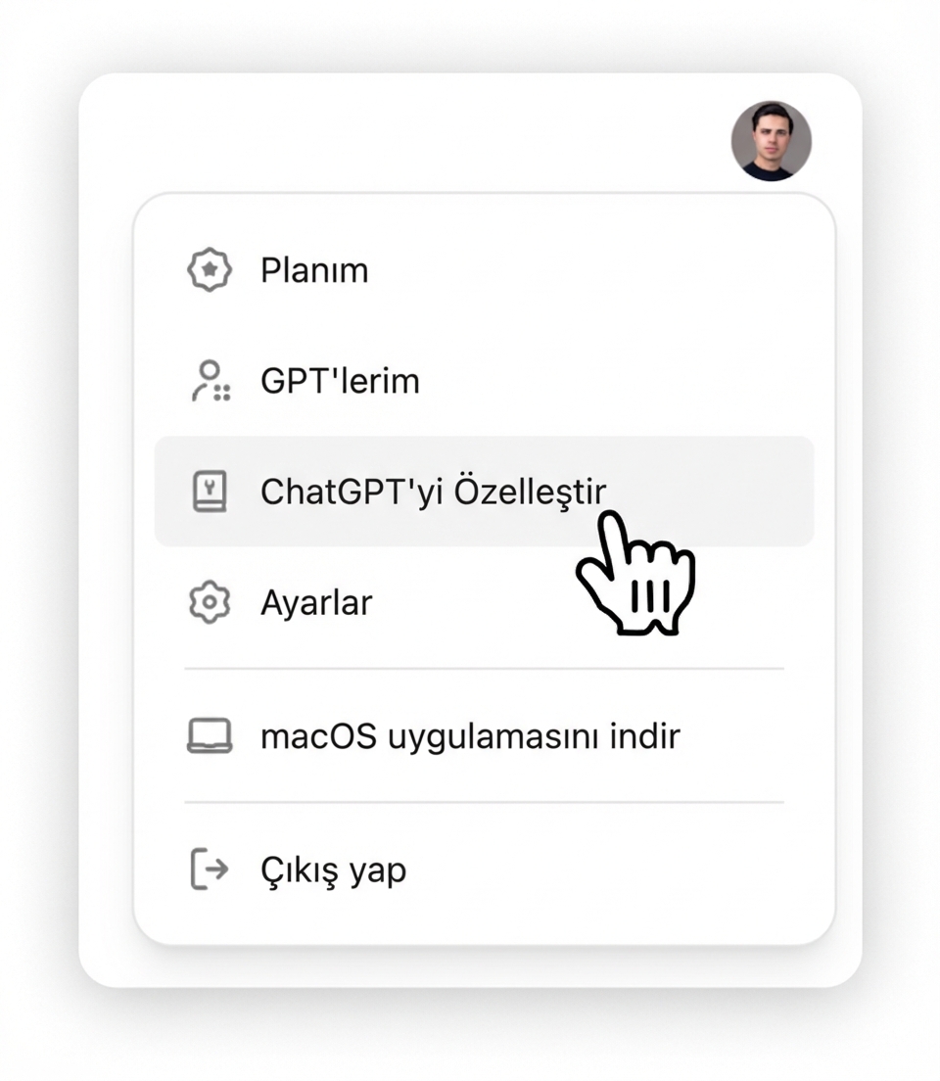Screen dimensions: 940x1081
Task: Open the Ayarlar settings entry
Action: click(x=316, y=603)
